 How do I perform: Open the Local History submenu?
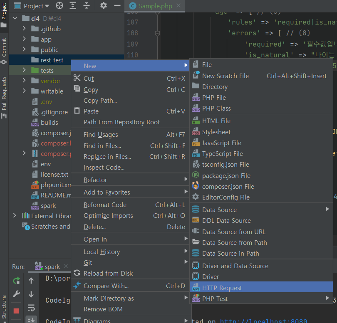(x=130, y=251)
